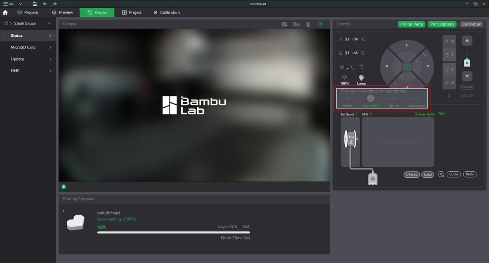Viewport: 489px width, 263px height.
Task: Click the save disk icon in title bar
Action: [x=35, y=4]
